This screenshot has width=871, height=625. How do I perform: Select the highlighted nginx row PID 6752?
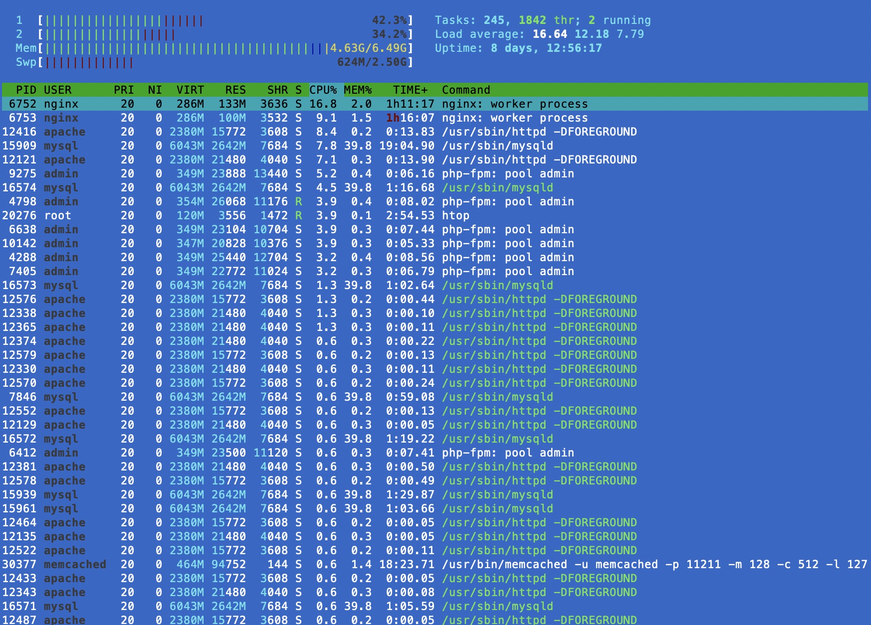[299, 104]
